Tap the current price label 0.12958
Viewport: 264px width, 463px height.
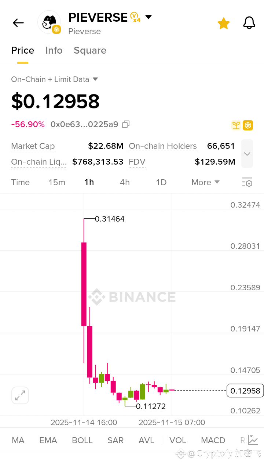(245, 391)
